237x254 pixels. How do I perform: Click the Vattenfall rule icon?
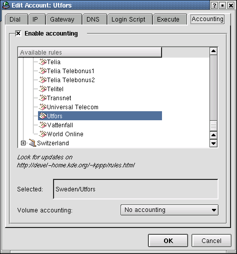tap(42, 125)
